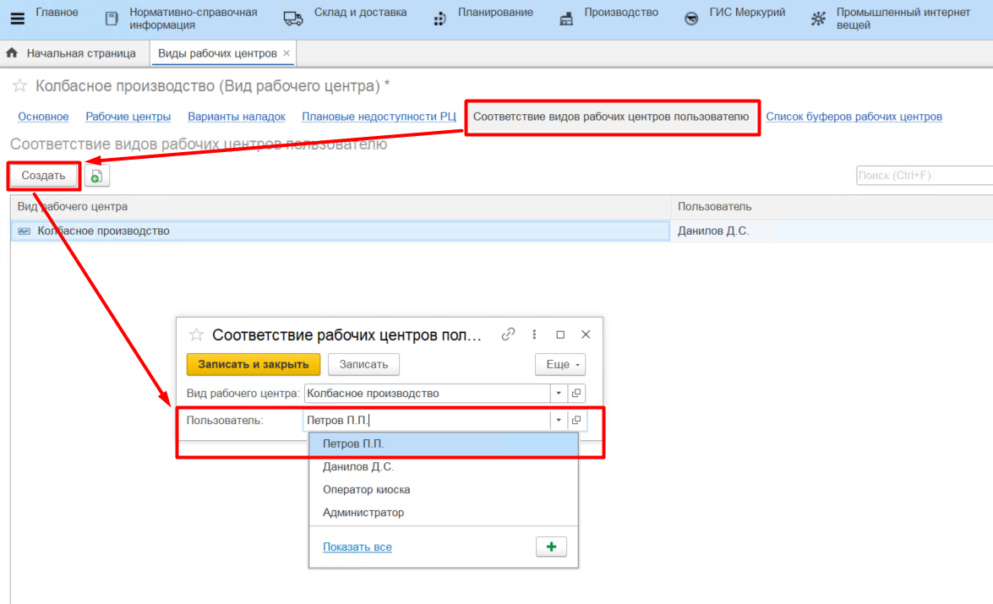This screenshot has width=993, height=604.
Task: Expand the Вид рабочего центра dropdown arrow
Action: pos(559,394)
